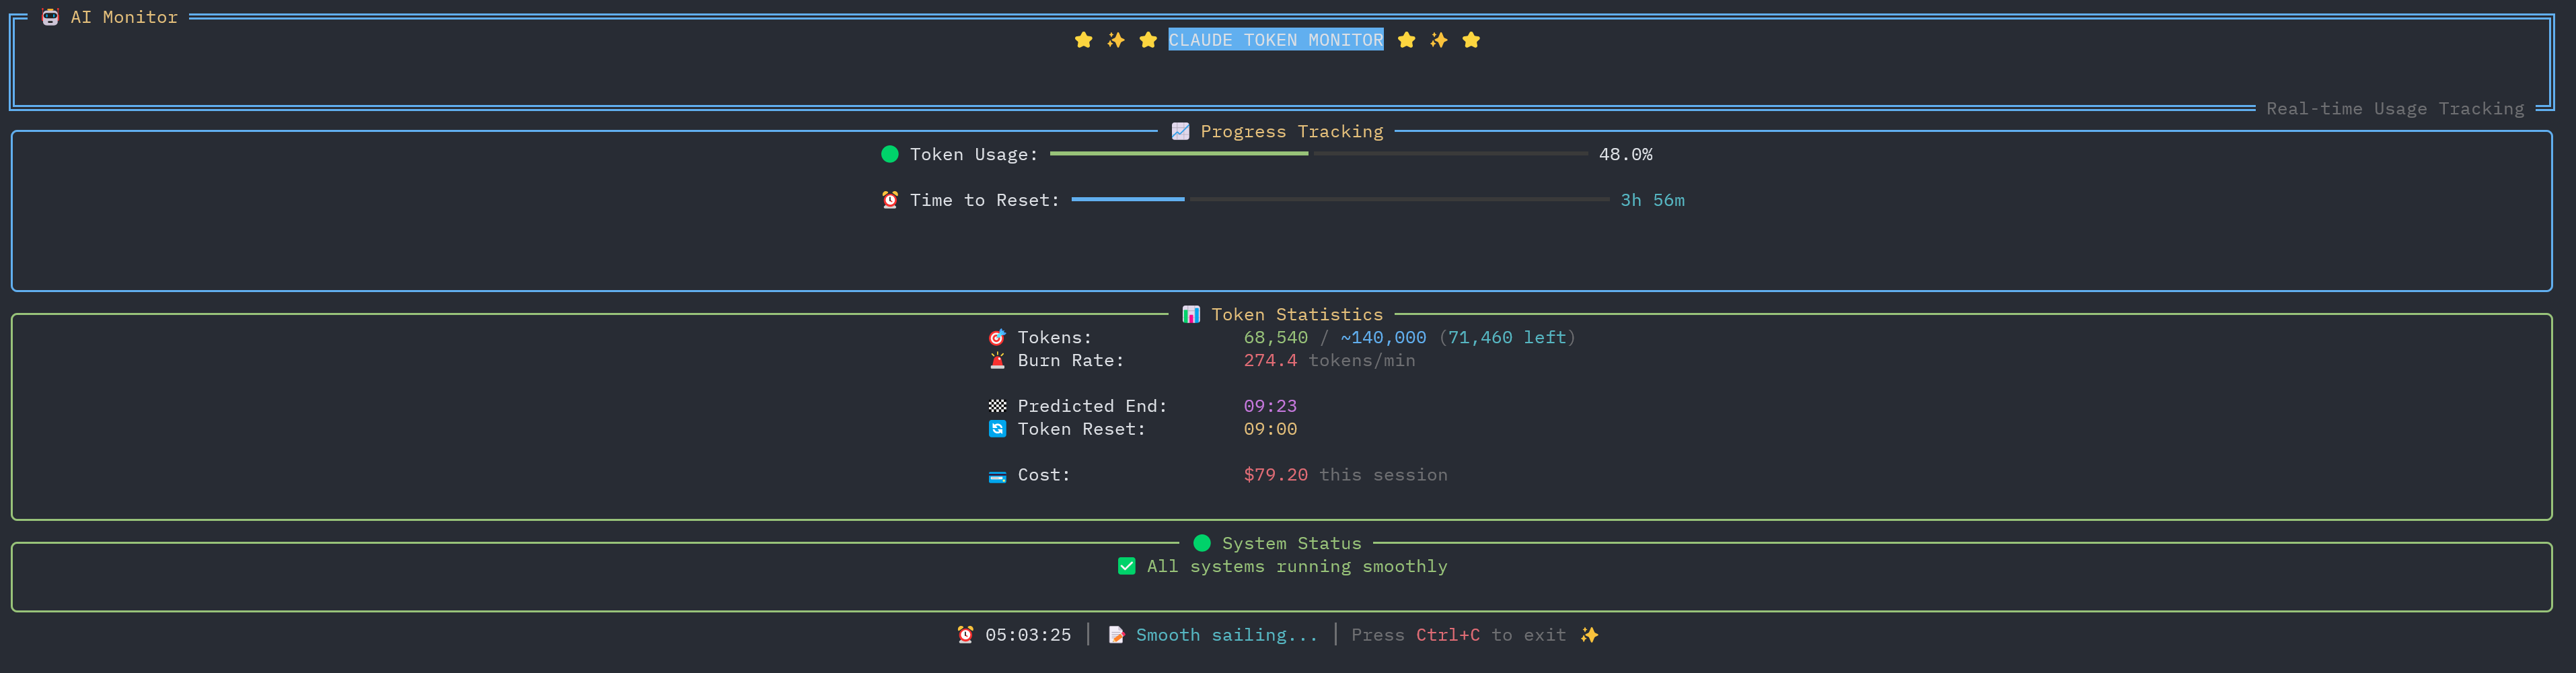Click the 05:03:25 clock in footer

[x=1028, y=635]
